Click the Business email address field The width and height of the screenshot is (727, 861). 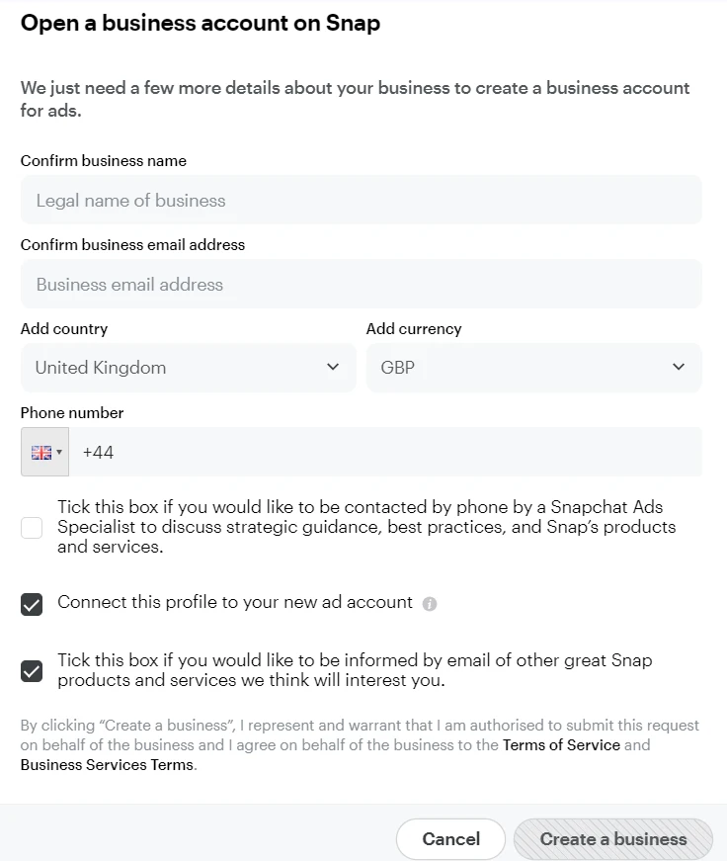pos(362,283)
